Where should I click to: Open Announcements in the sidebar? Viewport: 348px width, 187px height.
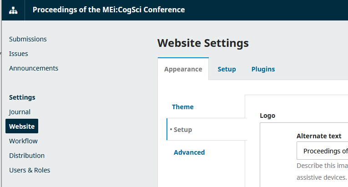coord(34,68)
